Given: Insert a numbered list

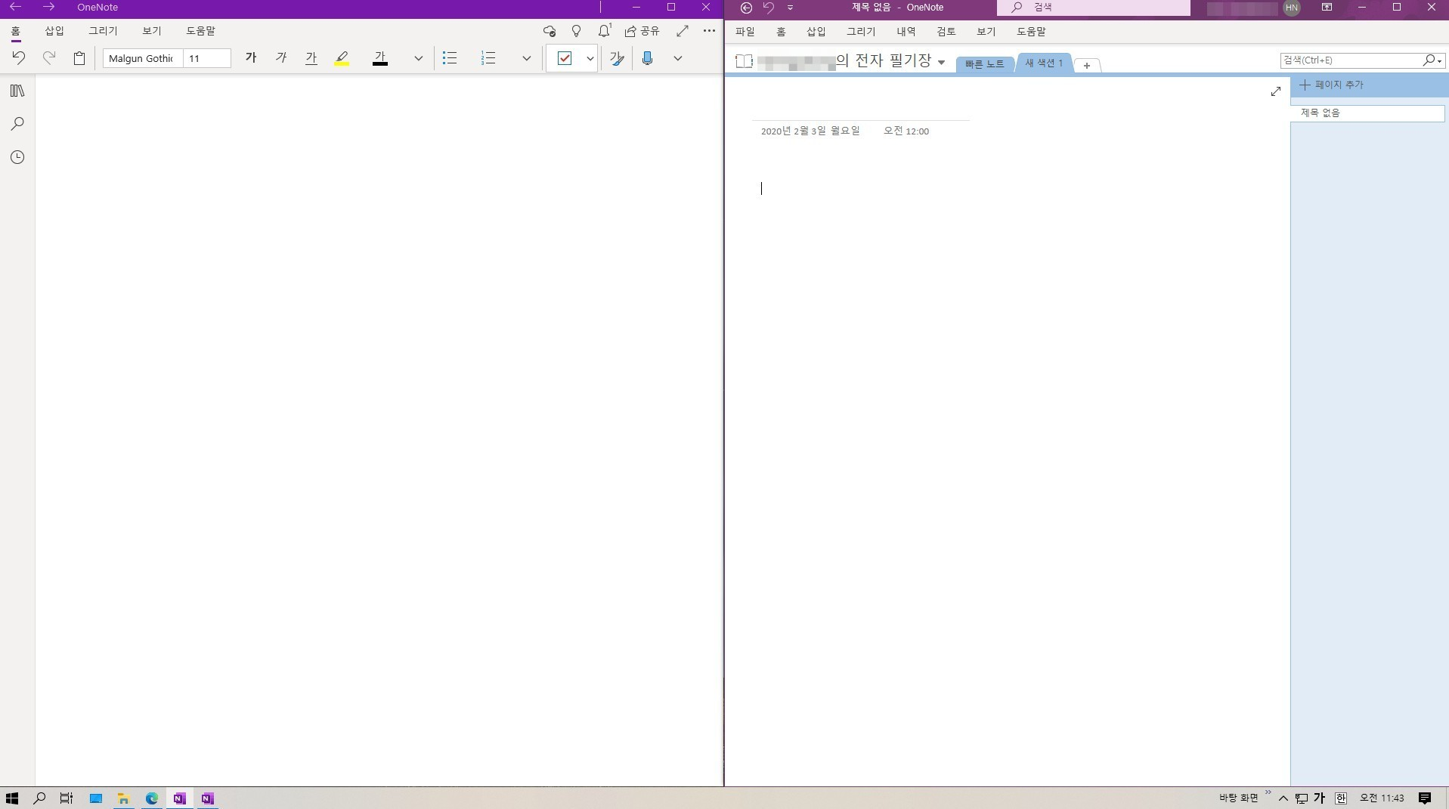Looking at the screenshot, I should [488, 58].
